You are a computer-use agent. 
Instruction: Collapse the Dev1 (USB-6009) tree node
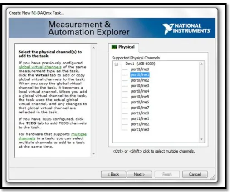point(116,64)
